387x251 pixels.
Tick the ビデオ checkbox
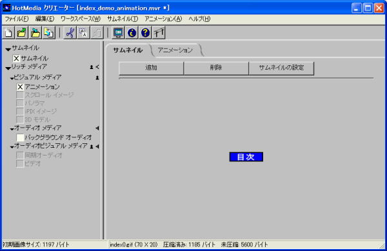click(x=20, y=163)
